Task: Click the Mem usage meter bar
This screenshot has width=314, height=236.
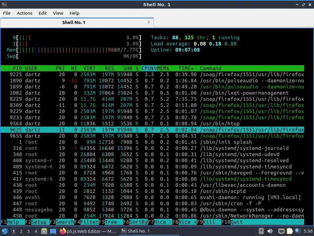Action: (x=74, y=50)
